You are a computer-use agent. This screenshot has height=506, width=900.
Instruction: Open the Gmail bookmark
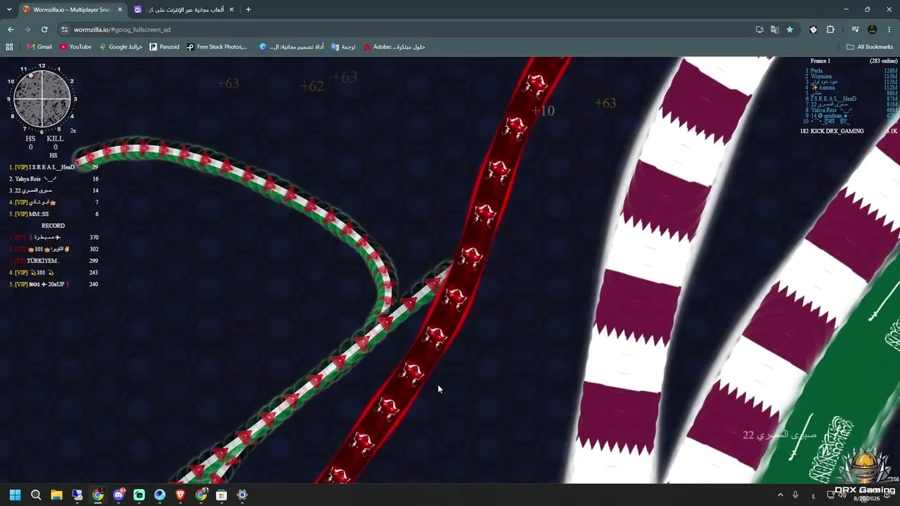point(39,47)
